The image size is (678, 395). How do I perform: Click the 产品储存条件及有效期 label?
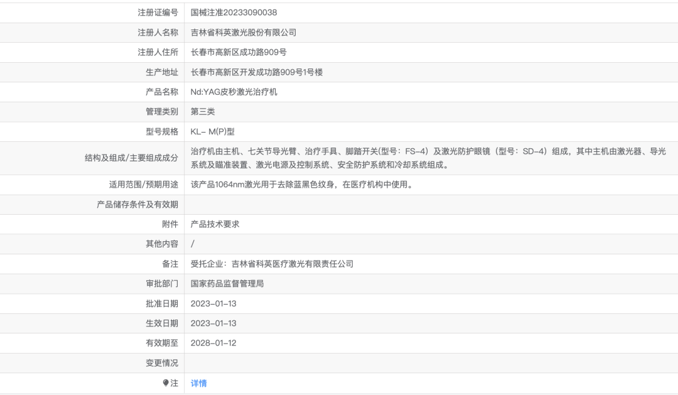(137, 204)
